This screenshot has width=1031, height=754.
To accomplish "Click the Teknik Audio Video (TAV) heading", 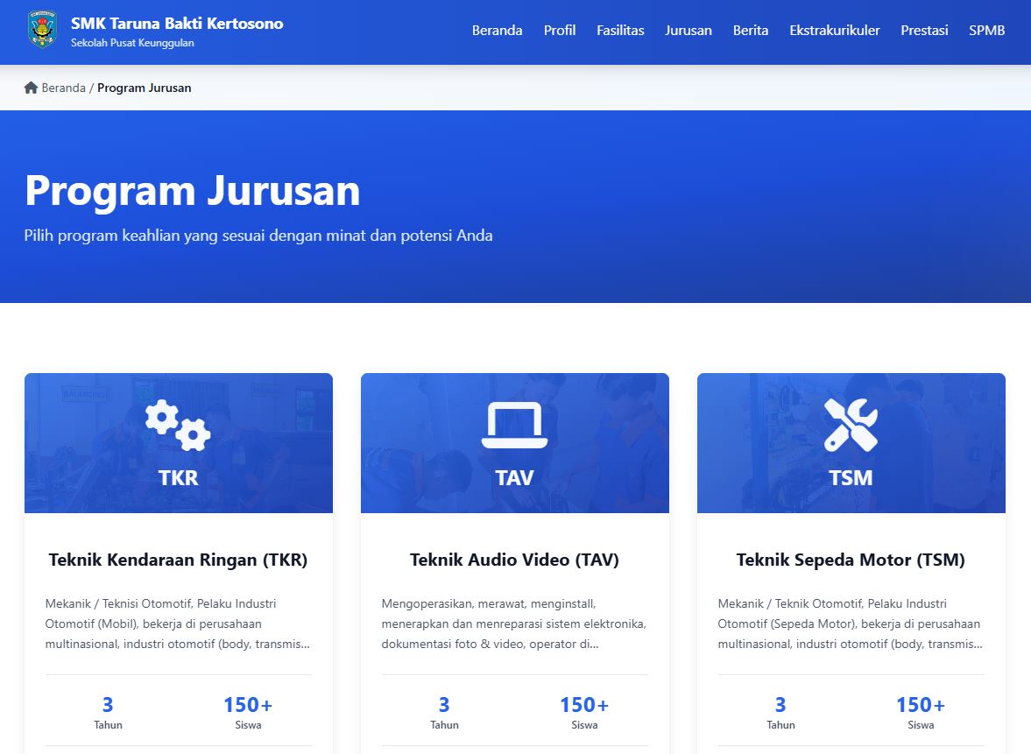I will click(515, 559).
